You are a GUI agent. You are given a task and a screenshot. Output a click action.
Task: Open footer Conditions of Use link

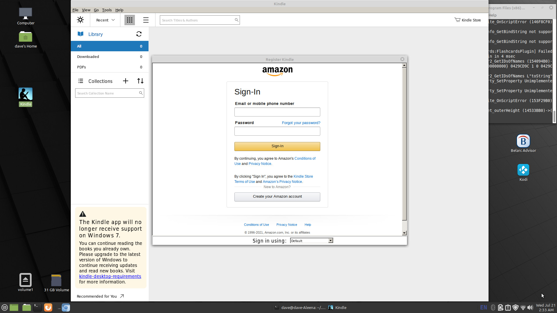[256, 225]
